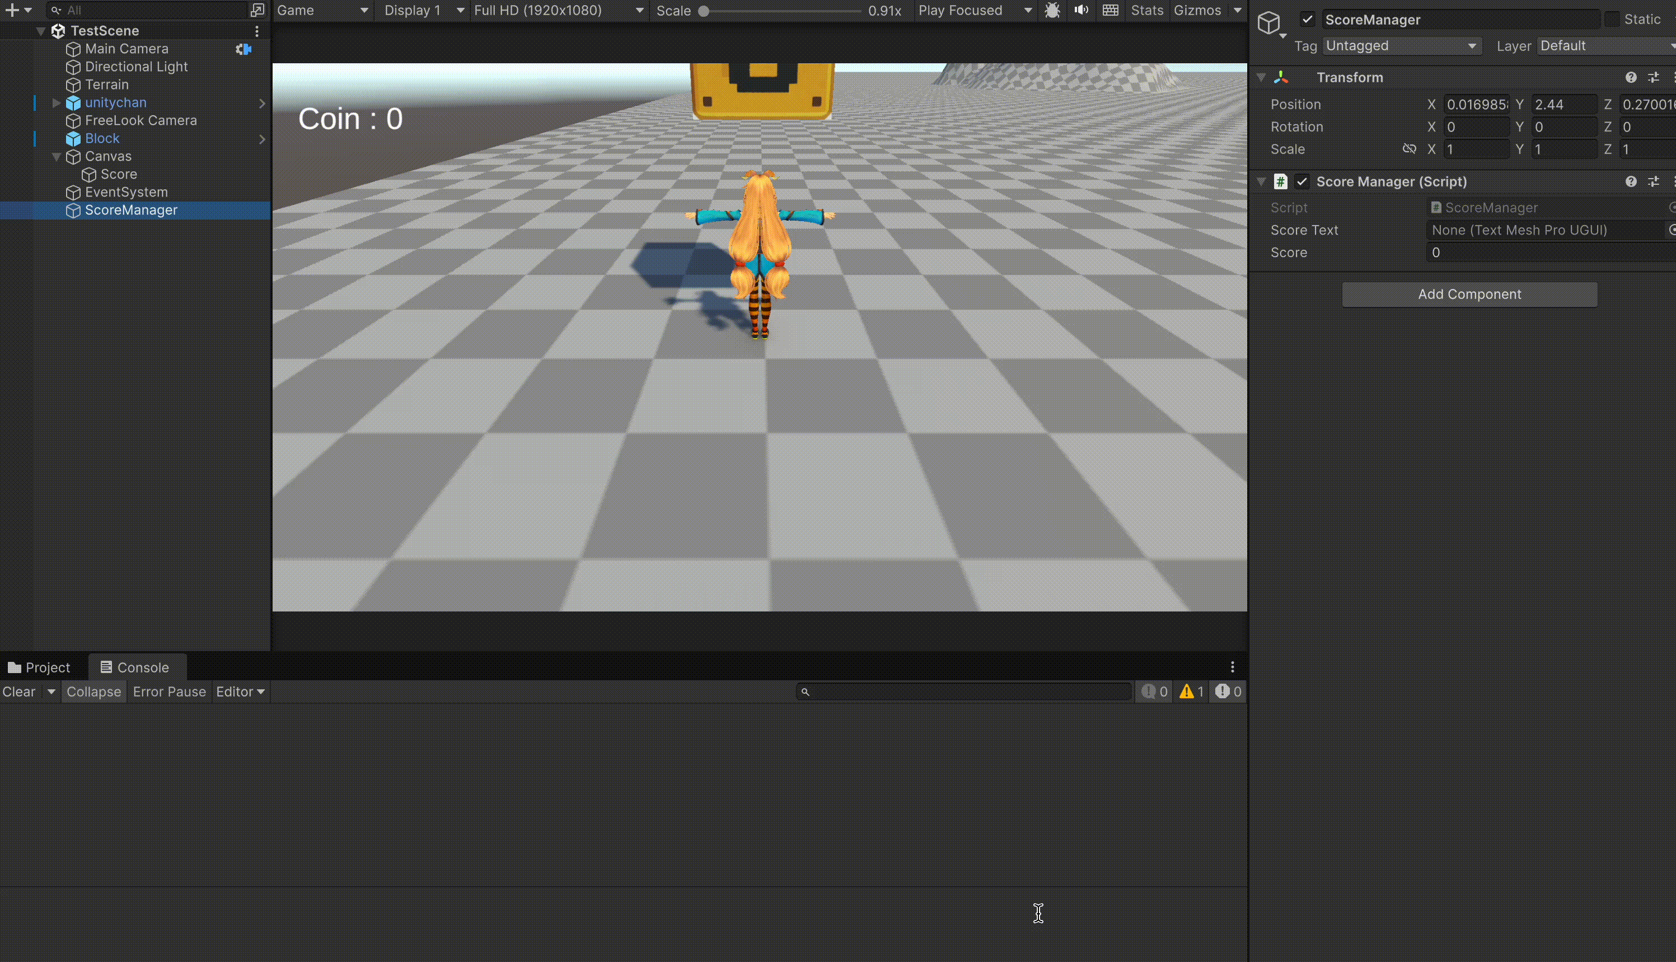Click warning count filter in Console
Screen dimensions: 1676x962
pyautogui.click(x=1192, y=692)
